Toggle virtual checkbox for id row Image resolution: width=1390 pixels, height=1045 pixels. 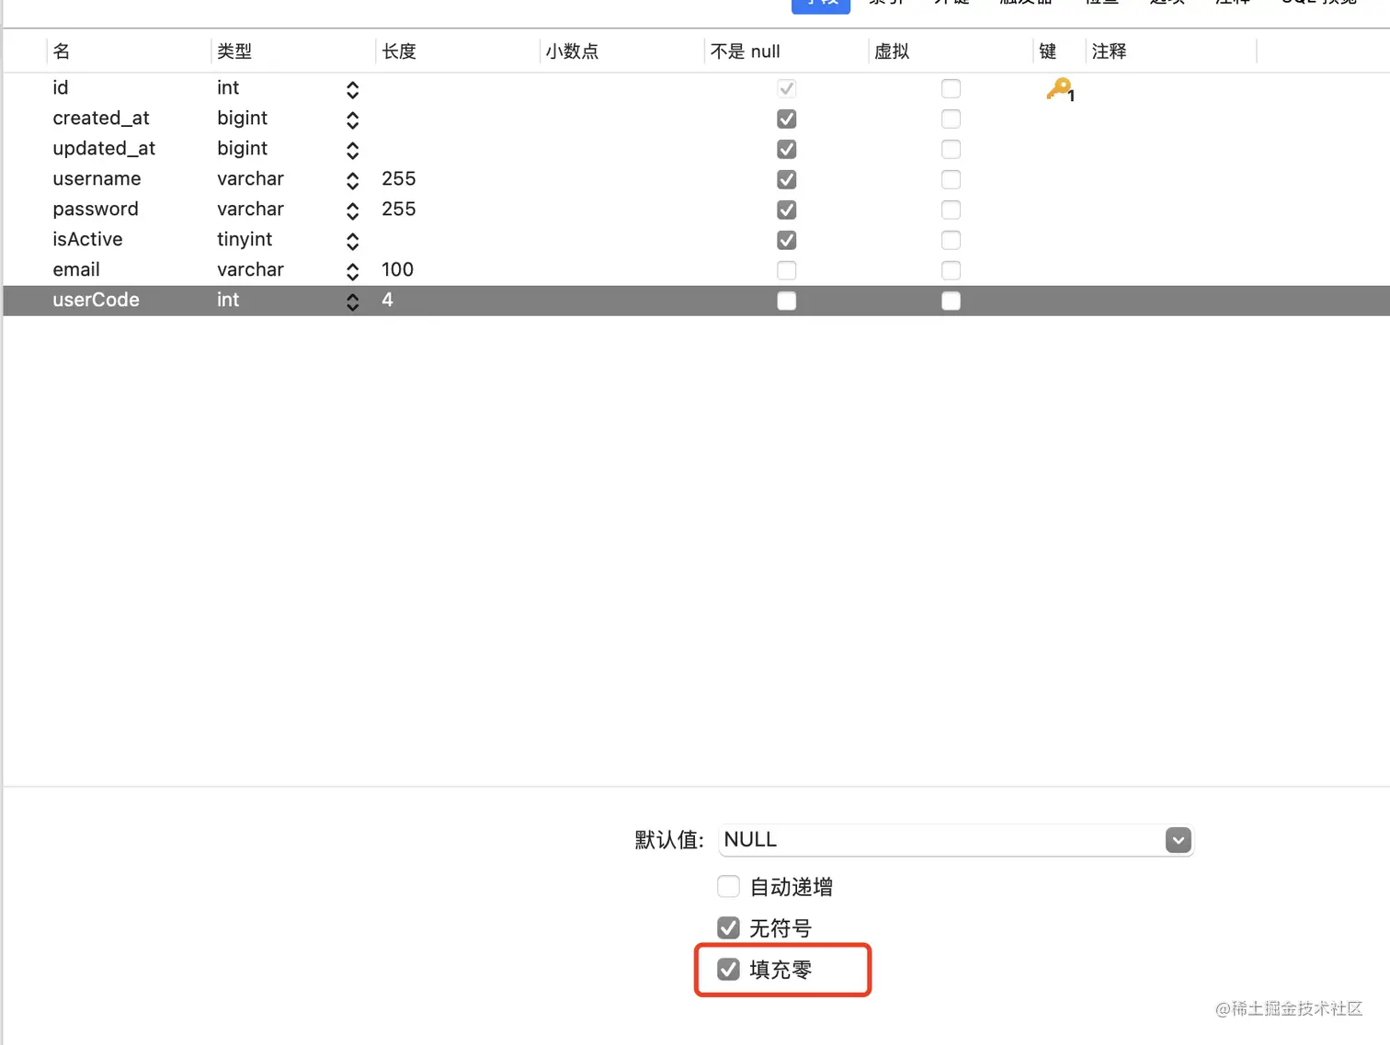[951, 88]
